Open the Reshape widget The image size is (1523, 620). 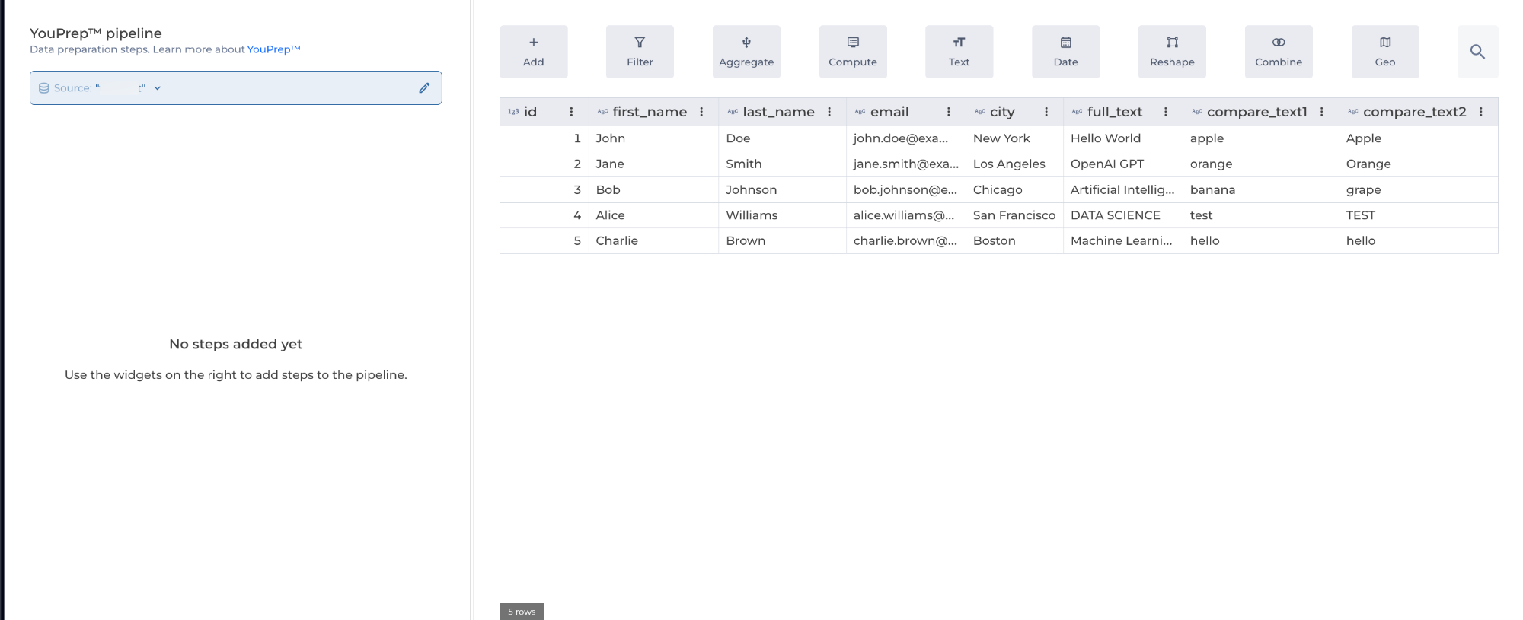pyautogui.click(x=1172, y=52)
